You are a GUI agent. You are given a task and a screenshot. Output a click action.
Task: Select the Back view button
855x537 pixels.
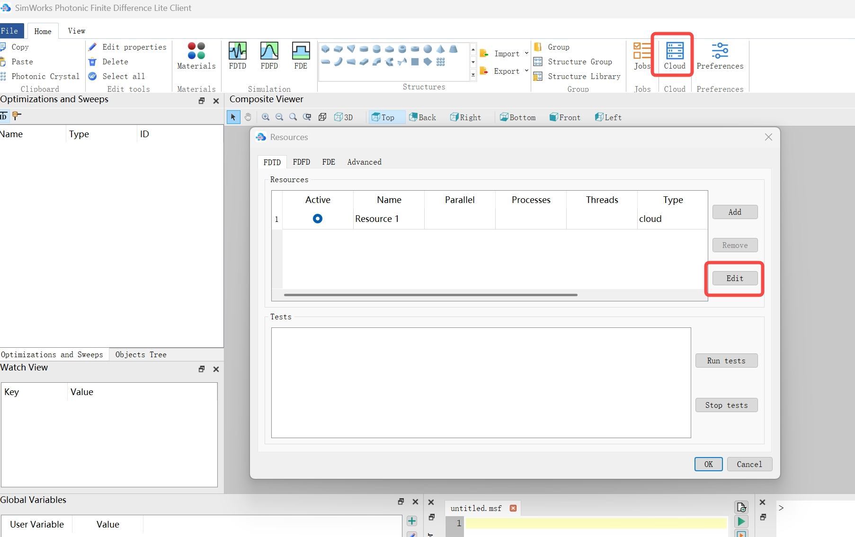[x=422, y=117]
